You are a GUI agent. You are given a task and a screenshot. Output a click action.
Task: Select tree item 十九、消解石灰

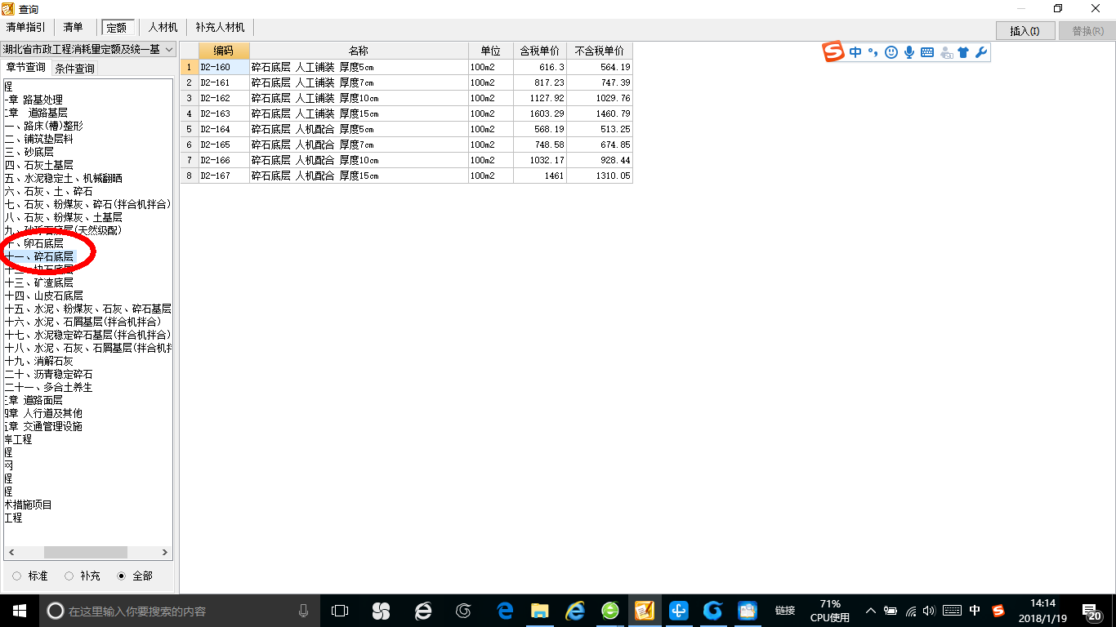point(39,361)
